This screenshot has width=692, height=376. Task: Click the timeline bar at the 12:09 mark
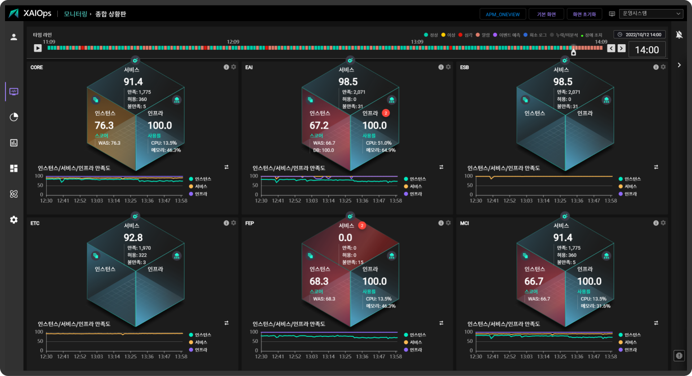pyautogui.click(x=233, y=48)
